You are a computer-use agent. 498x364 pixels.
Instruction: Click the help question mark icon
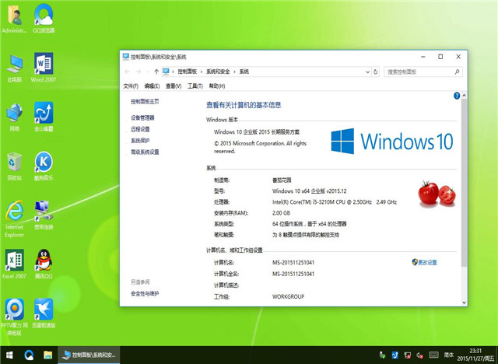(x=457, y=96)
